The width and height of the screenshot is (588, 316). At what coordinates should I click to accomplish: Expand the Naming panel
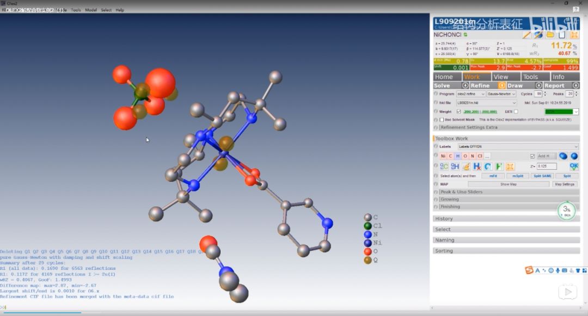(507, 240)
